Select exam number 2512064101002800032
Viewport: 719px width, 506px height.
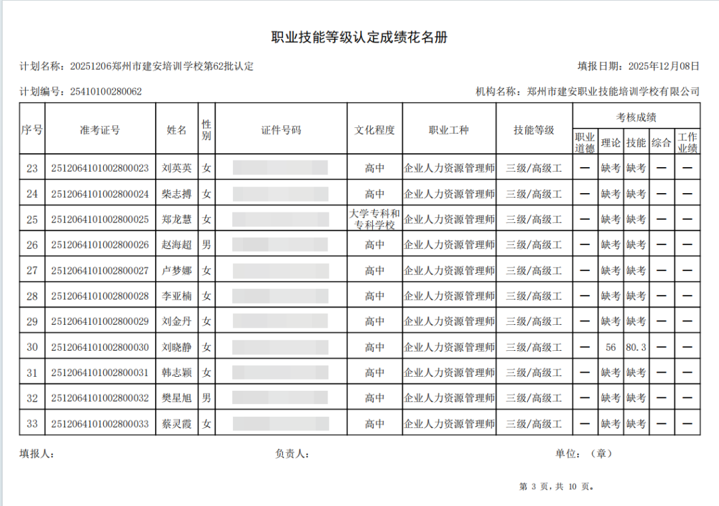(x=100, y=398)
